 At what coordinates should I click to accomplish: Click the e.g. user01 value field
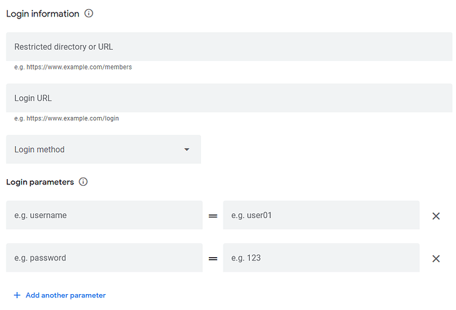click(x=321, y=215)
